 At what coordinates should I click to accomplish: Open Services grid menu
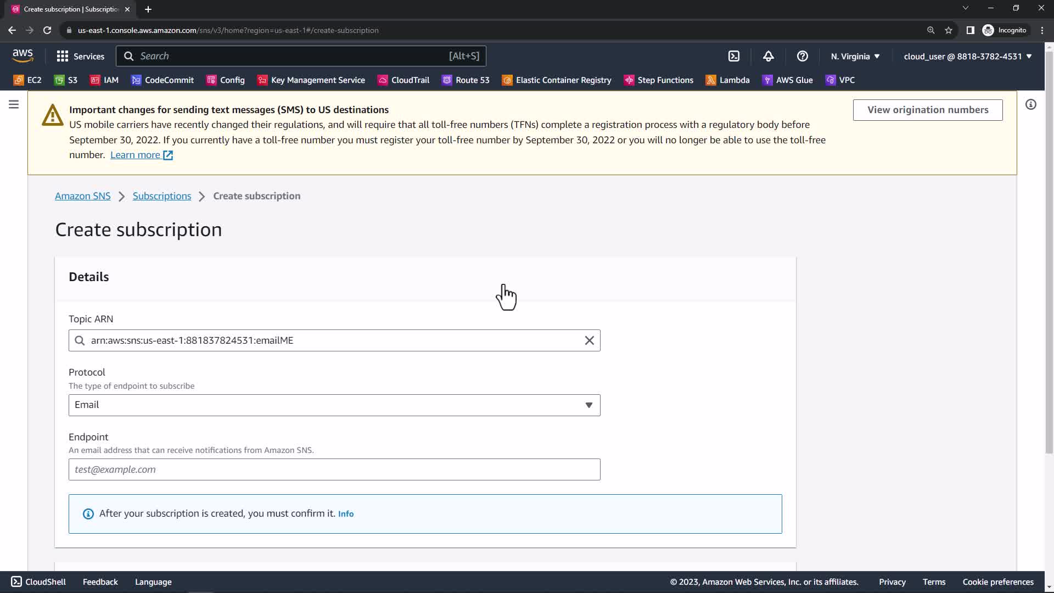pyautogui.click(x=80, y=56)
